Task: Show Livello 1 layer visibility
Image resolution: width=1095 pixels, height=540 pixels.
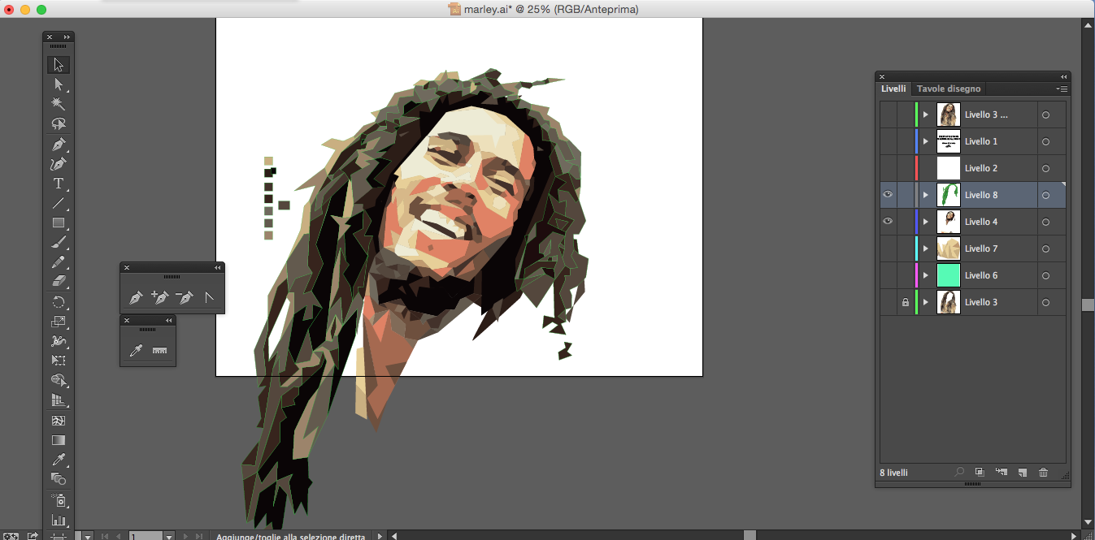Action: click(889, 141)
